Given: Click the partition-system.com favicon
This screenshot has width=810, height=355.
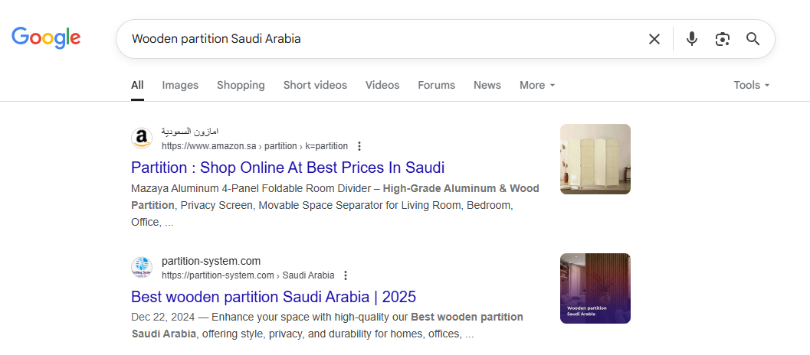Looking at the screenshot, I should [x=142, y=267].
